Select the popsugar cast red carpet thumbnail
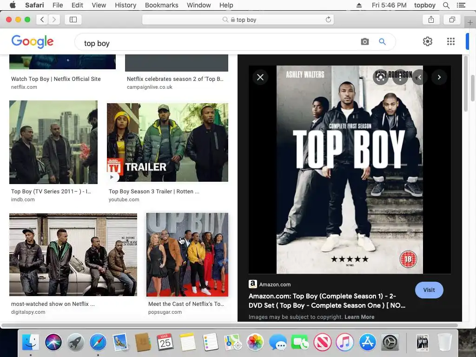The height and width of the screenshot is (357, 476). [x=187, y=254]
